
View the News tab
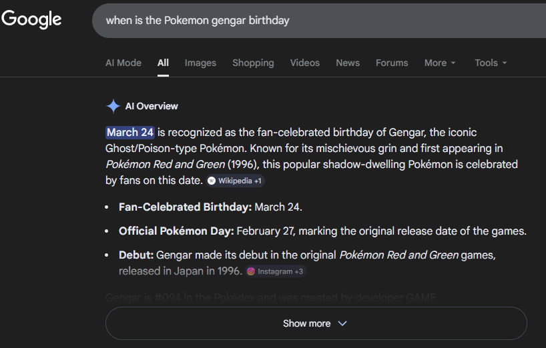[x=348, y=63]
